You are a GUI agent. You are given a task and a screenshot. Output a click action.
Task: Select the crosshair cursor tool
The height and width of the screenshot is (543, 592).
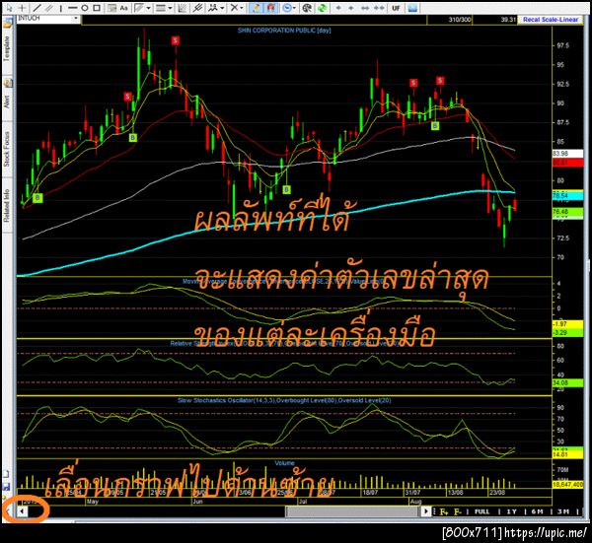tap(23, 8)
